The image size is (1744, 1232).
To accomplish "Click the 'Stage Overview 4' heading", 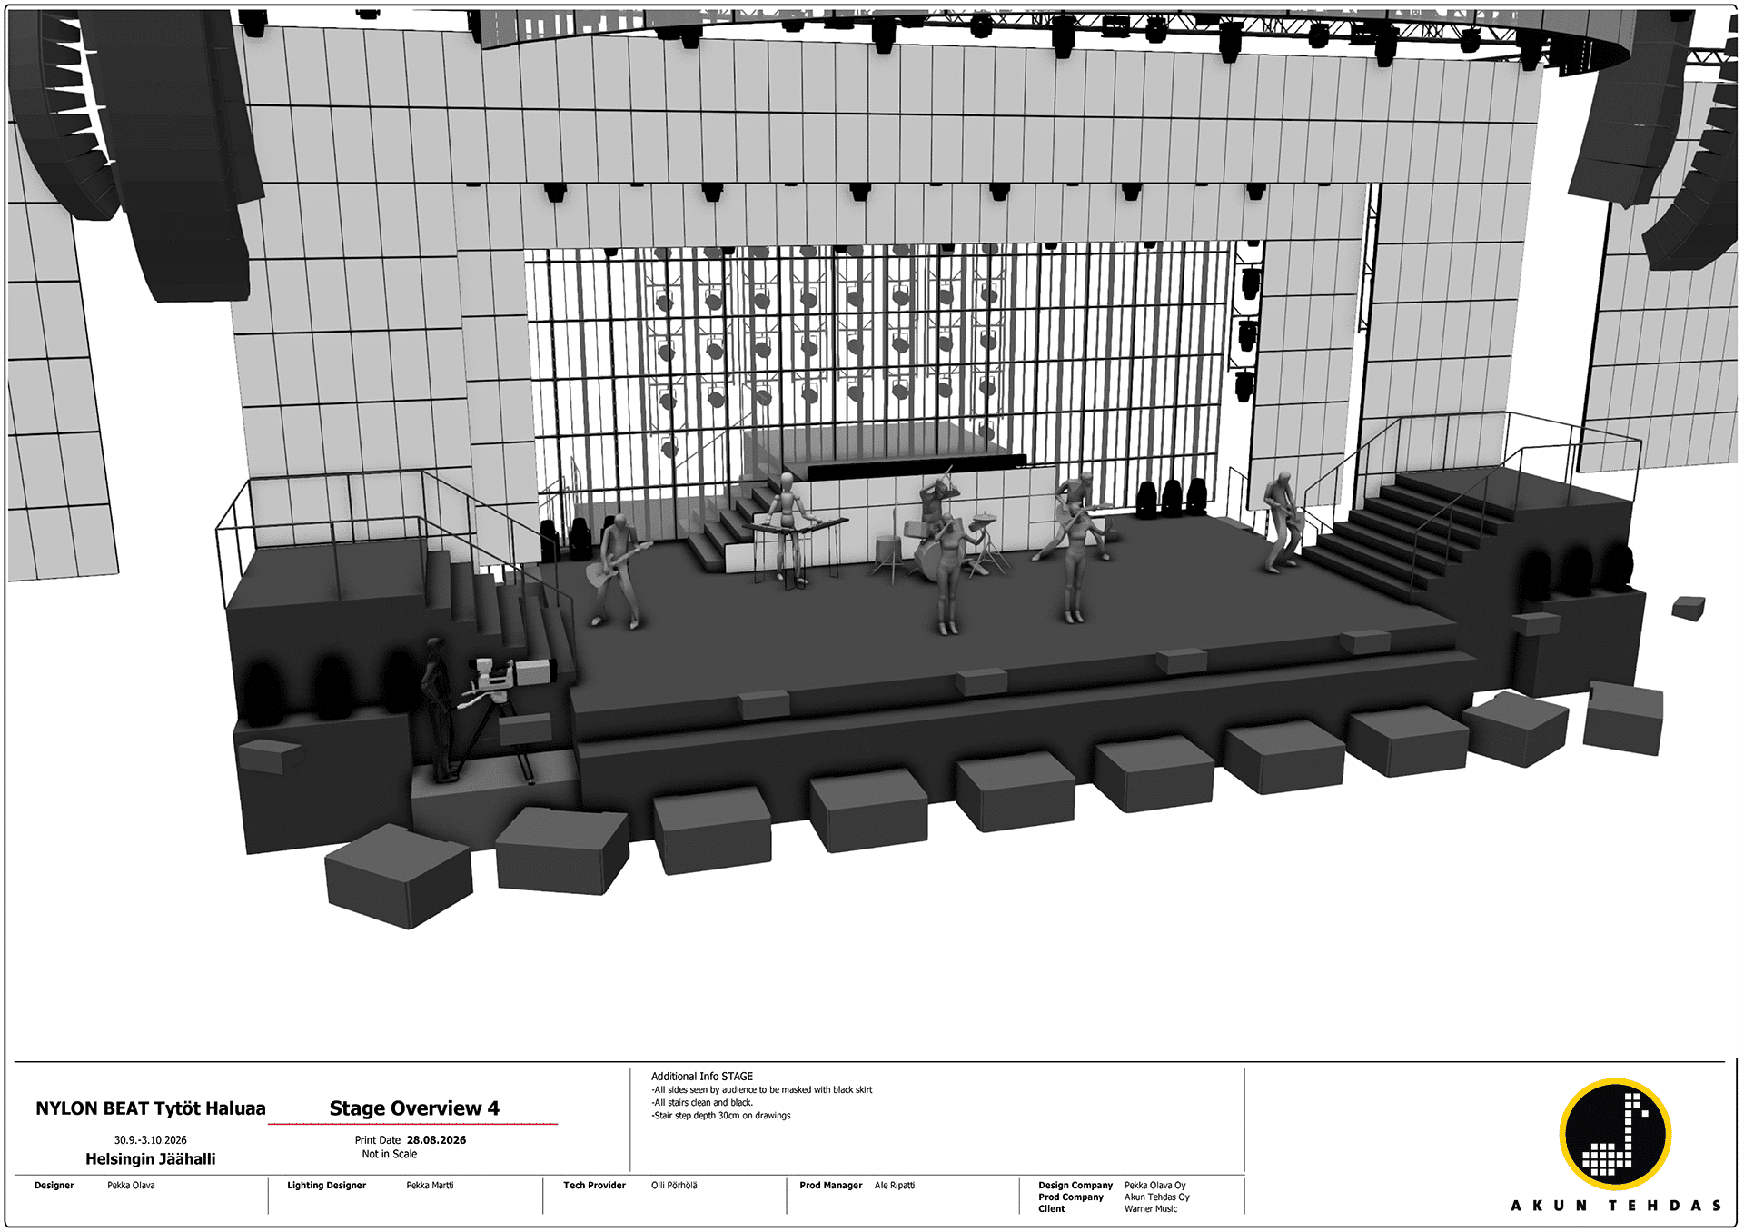I will click(414, 1108).
